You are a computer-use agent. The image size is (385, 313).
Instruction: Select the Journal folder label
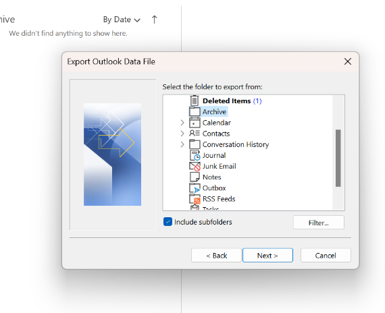(214, 155)
